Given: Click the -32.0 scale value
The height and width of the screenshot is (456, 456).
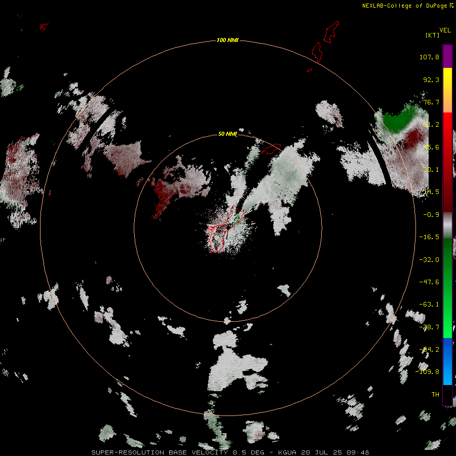Looking at the screenshot, I should (x=429, y=260).
